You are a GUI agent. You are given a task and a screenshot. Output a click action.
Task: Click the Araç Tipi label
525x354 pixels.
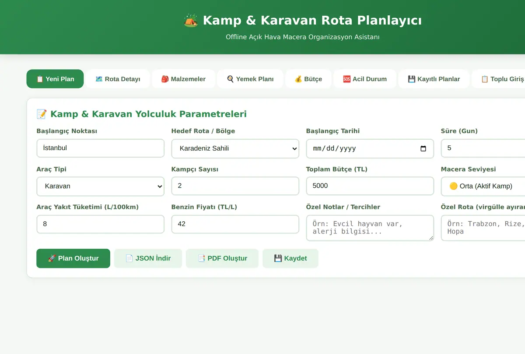click(x=52, y=169)
